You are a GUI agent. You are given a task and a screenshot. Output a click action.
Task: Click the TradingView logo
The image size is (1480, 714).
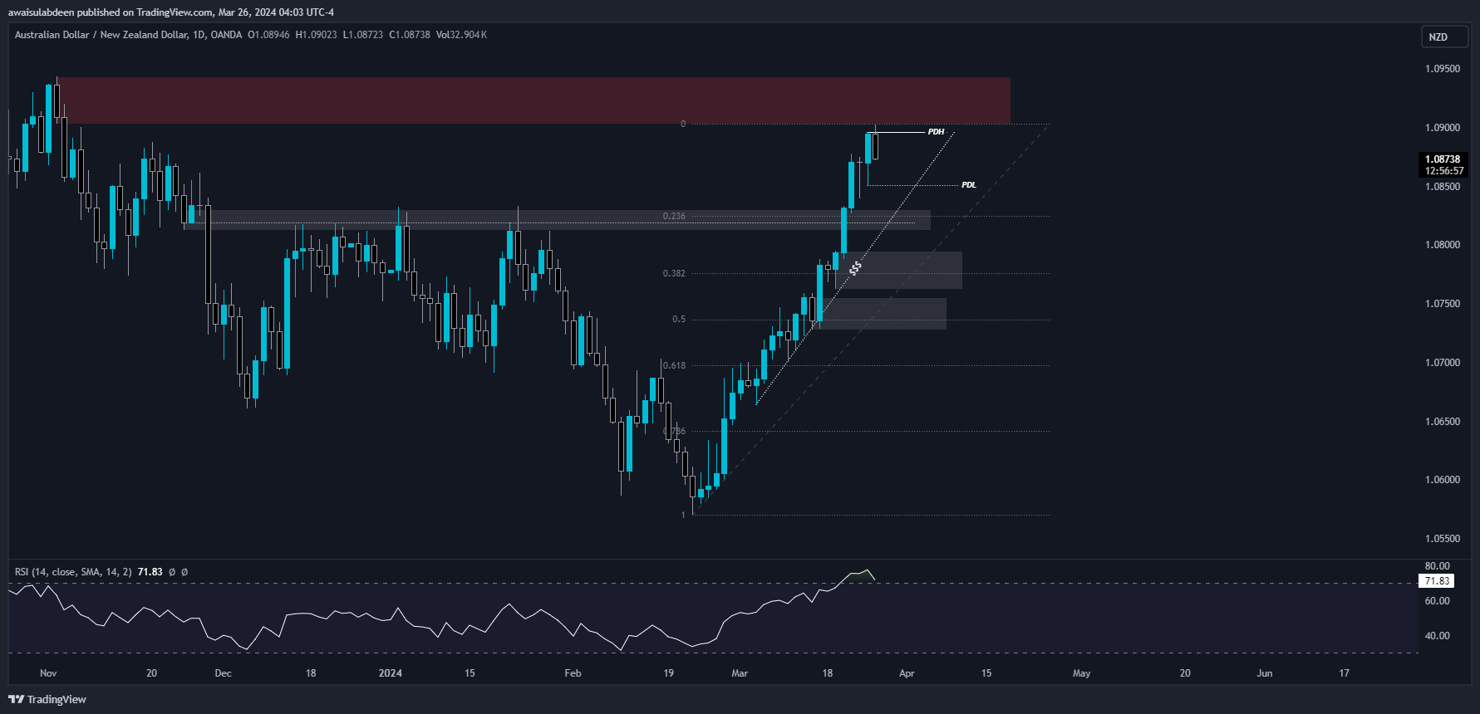pos(47,699)
